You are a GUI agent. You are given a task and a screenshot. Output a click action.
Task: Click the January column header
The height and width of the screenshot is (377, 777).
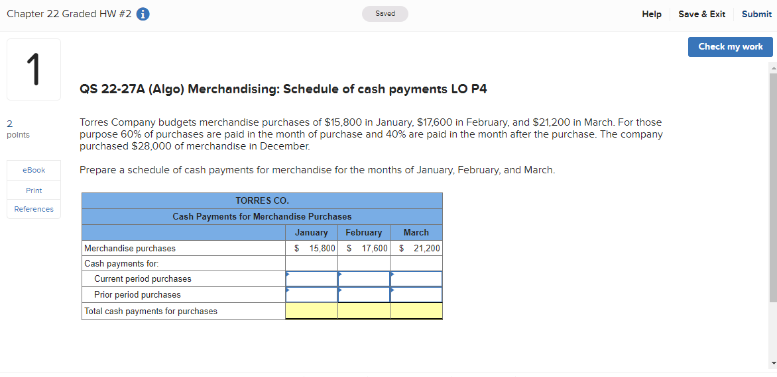click(311, 232)
